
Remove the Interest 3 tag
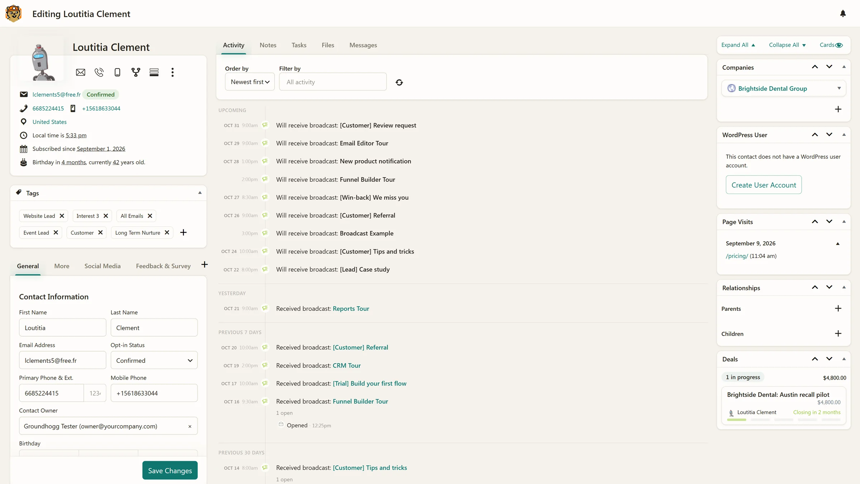click(106, 216)
